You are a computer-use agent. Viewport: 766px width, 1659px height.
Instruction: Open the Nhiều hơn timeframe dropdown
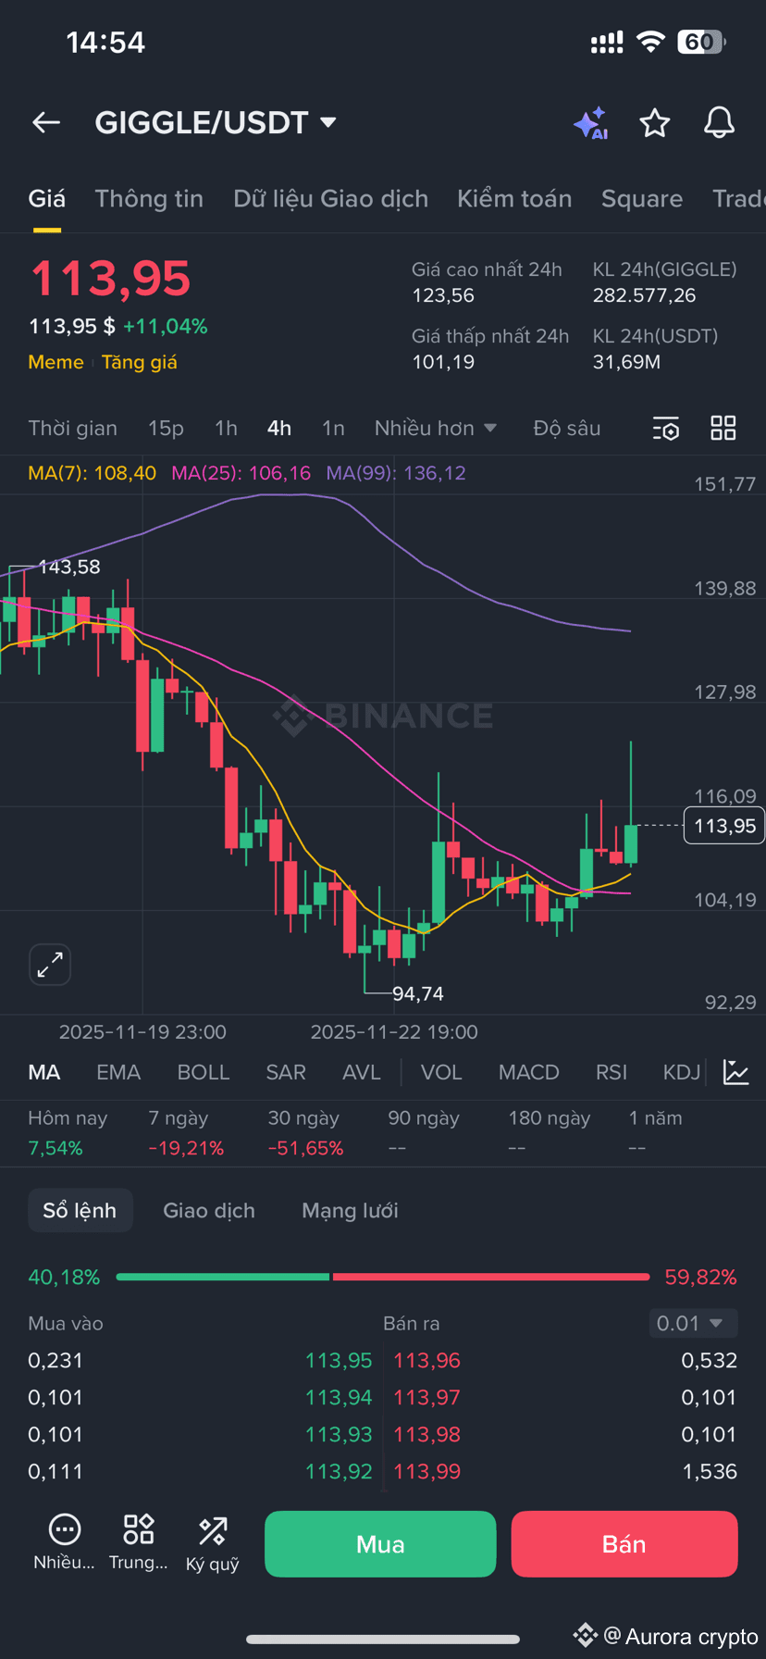point(436,429)
